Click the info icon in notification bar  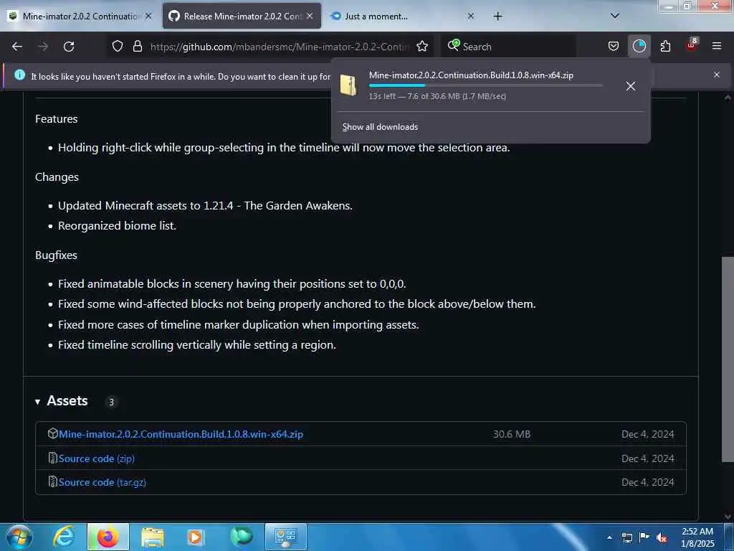(x=19, y=75)
